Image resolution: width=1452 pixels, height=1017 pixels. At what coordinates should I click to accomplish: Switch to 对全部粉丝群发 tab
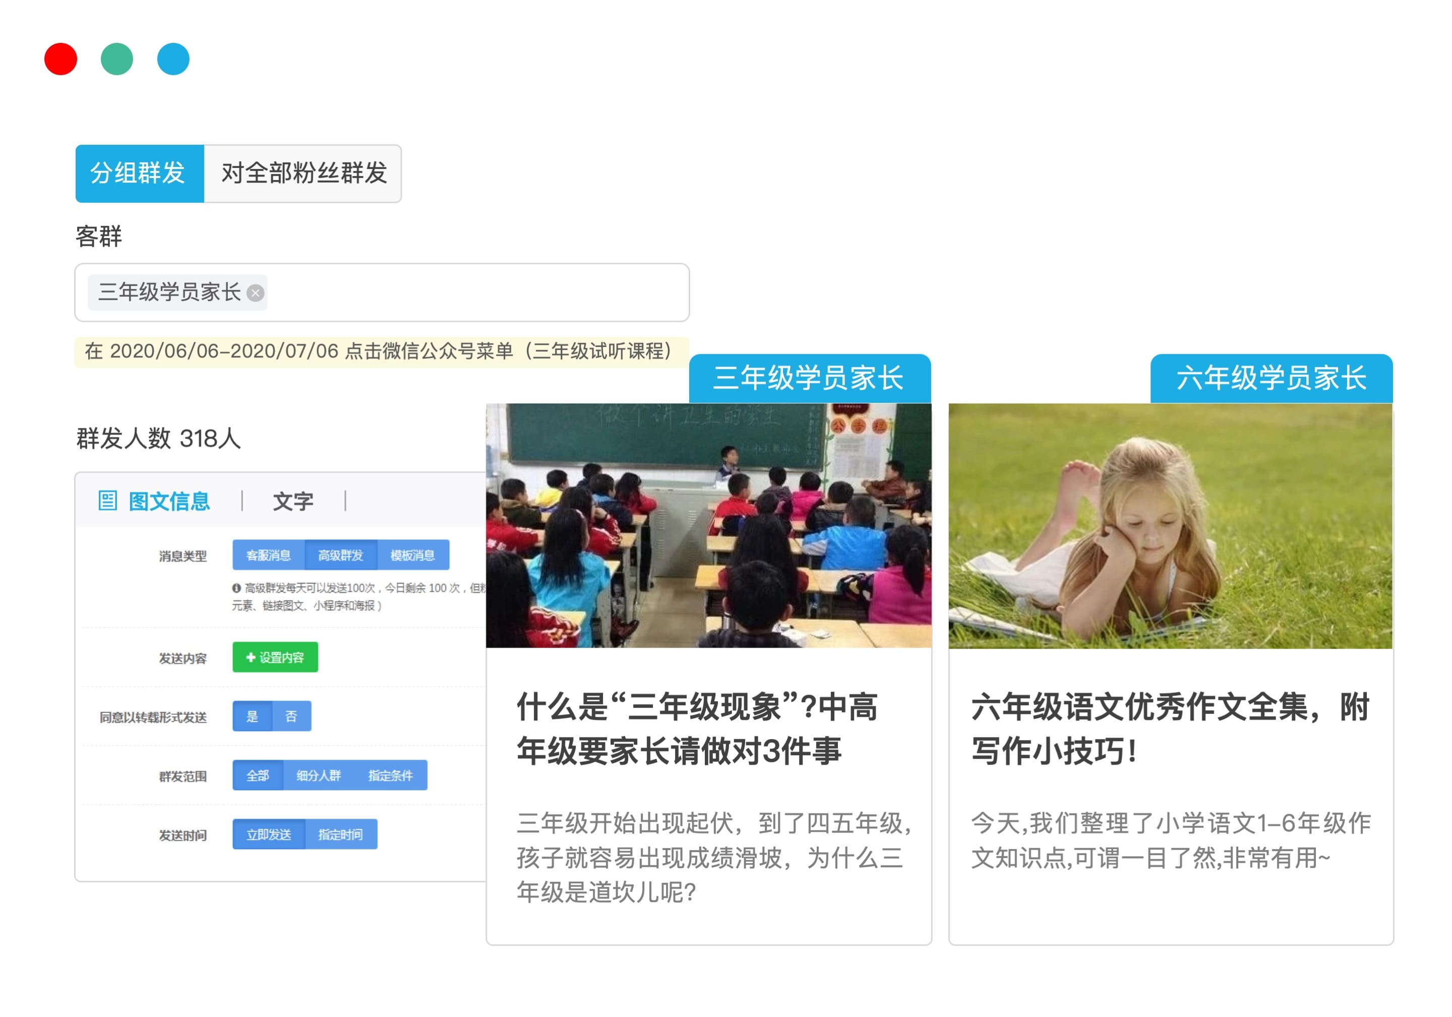coord(303,174)
